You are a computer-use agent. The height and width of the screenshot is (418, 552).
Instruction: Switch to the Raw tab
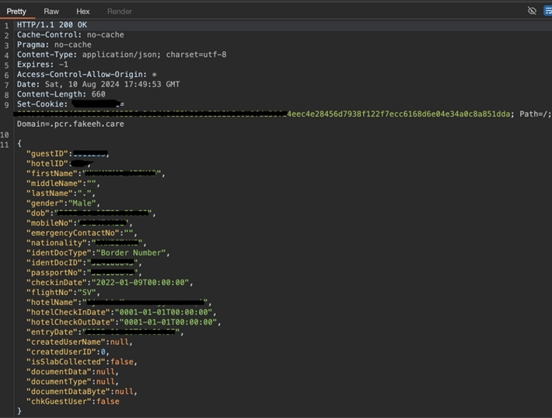51,11
